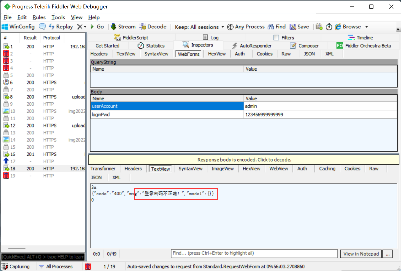Select session 19 in the session list
Viewport: 401px width, 271px height.
click(43, 176)
